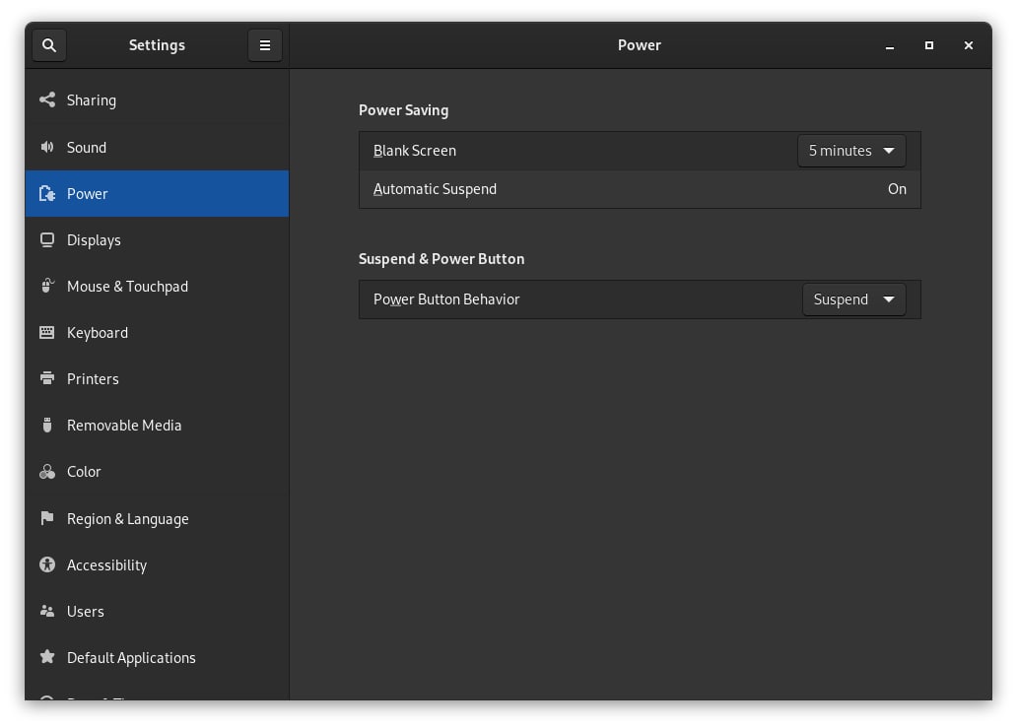Go to Region & Language settings

coord(127,519)
